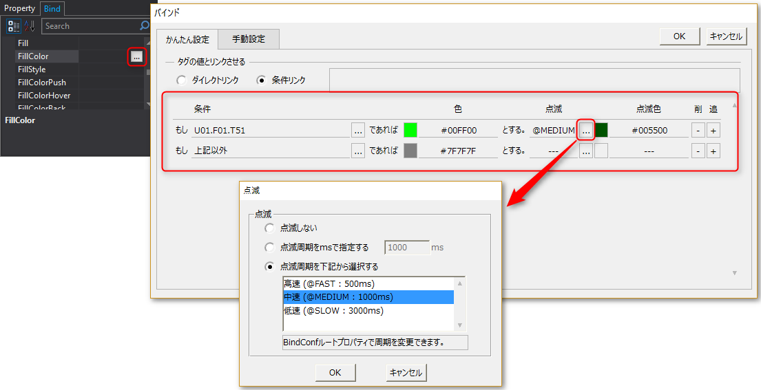Click the plus button on first condition row
The width and height of the screenshot is (761, 390).
click(713, 130)
